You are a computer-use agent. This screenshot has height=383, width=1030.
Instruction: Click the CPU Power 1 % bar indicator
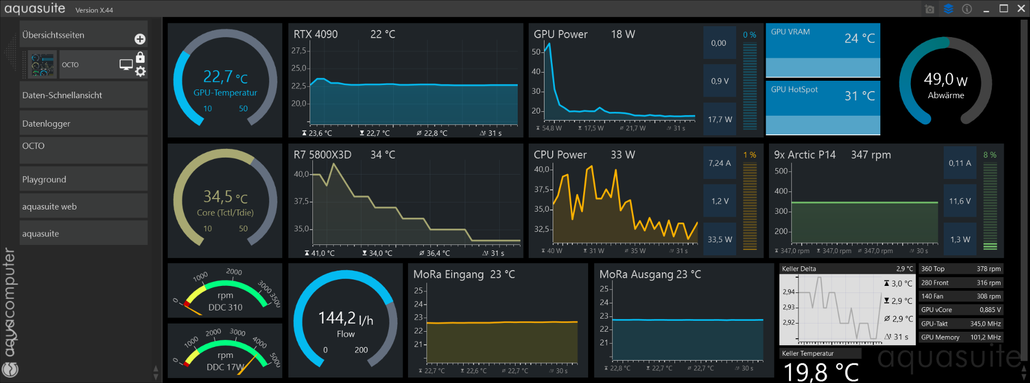tap(750, 201)
